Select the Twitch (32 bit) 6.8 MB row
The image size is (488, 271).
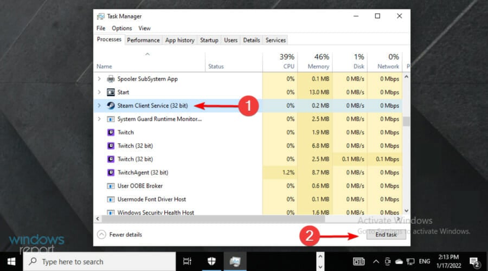click(x=248, y=146)
